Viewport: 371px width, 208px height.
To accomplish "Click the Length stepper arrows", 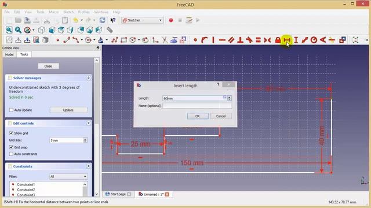I will [230, 98].
